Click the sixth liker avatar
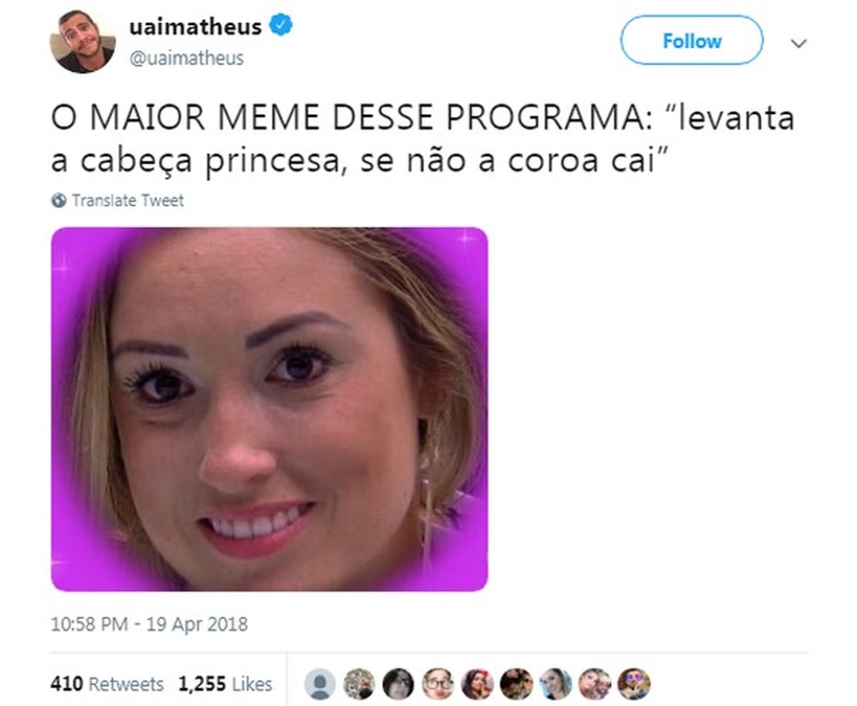 [516, 684]
